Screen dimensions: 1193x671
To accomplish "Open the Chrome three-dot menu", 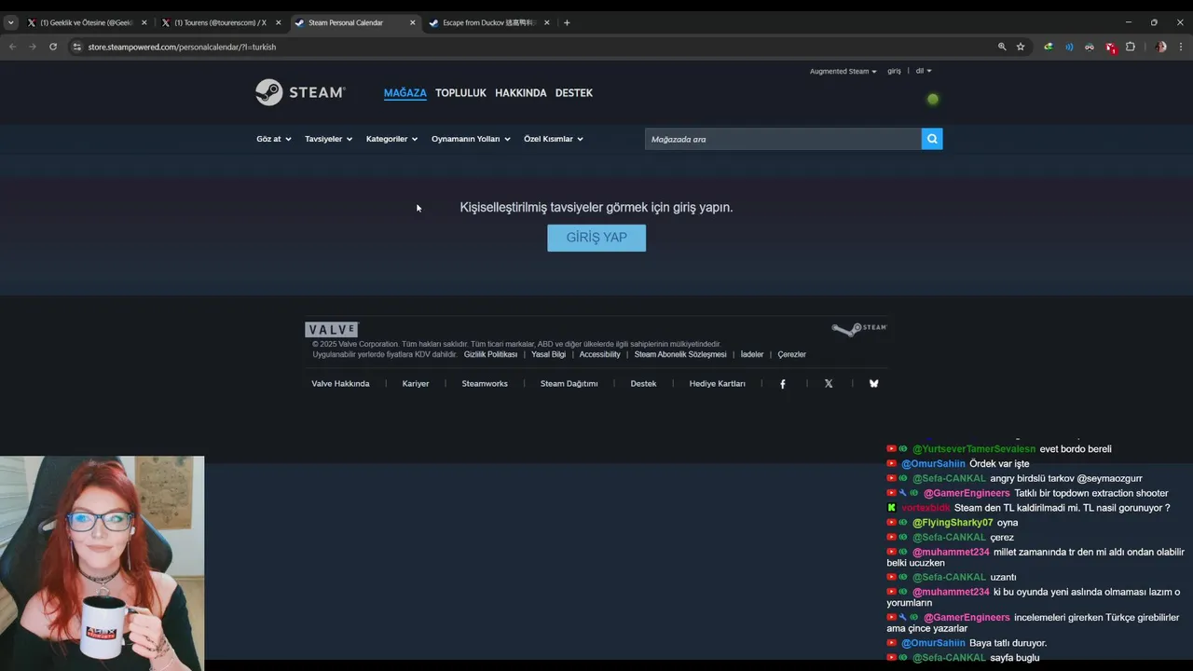I will [1181, 47].
